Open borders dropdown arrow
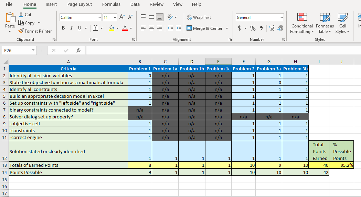Image resolution: width=361 pixels, height=197 pixels. (x=102, y=28)
